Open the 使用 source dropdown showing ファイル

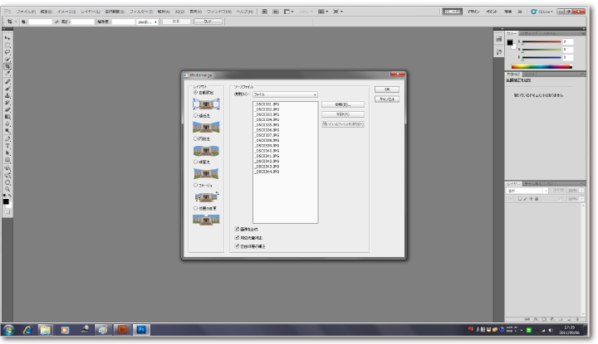click(x=284, y=95)
